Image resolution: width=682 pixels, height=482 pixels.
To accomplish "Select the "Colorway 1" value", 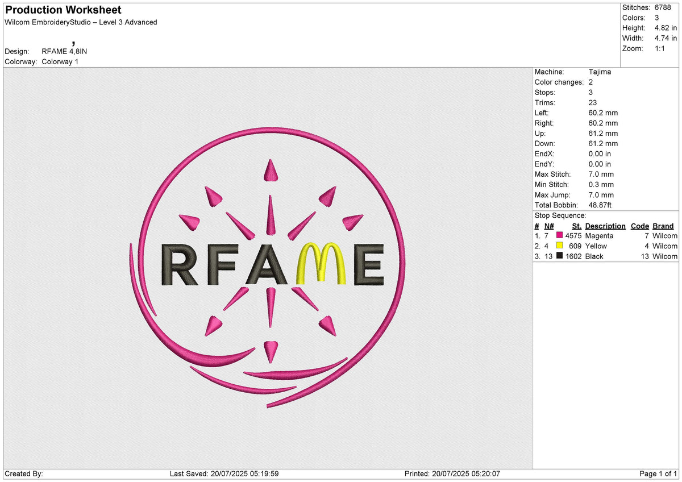I will 60,61.
